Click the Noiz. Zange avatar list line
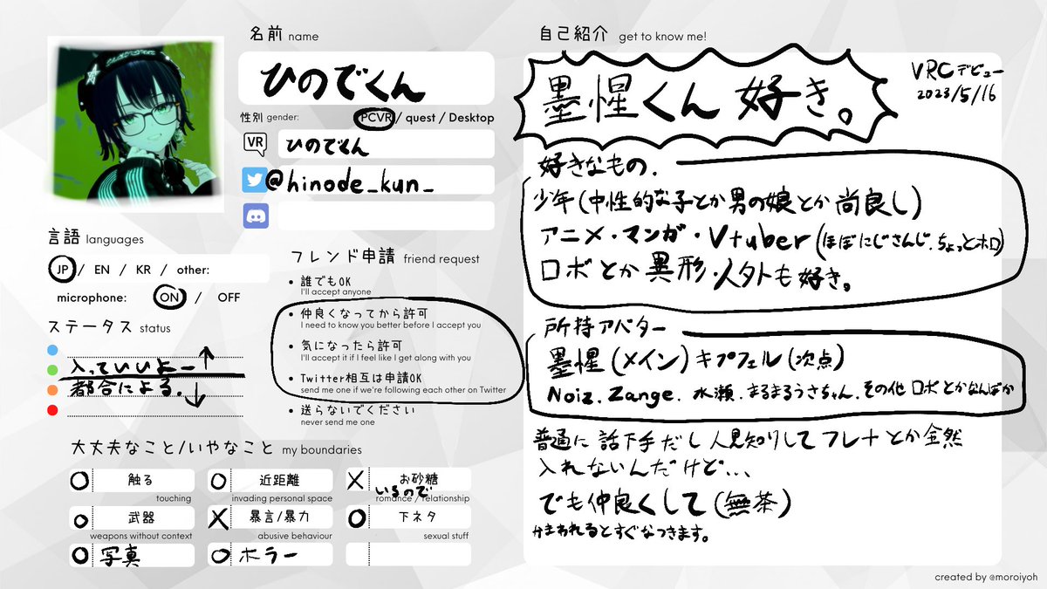This screenshot has height=589, width=1047. [781, 393]
